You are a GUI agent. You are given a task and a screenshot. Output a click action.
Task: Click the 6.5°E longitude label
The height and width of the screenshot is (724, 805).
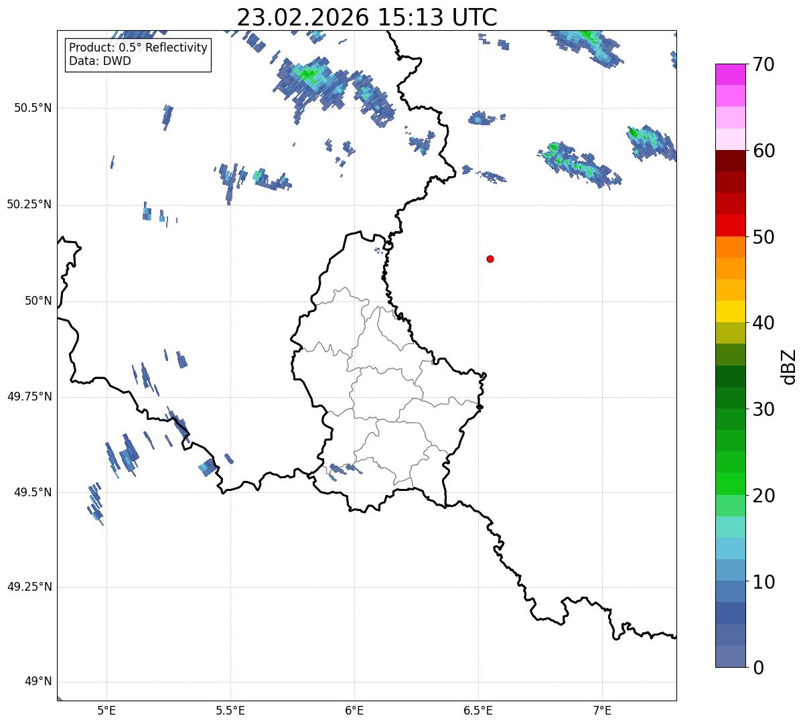point(478,711)
